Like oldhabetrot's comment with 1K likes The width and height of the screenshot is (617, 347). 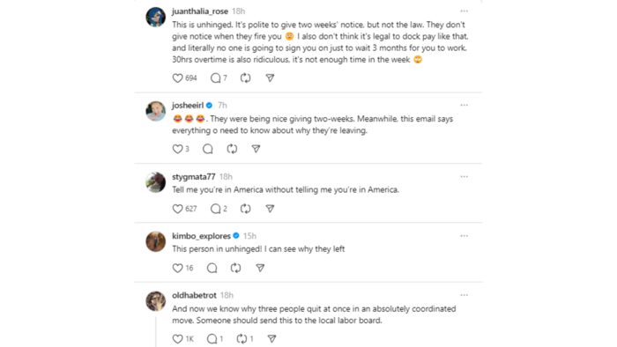177,339
